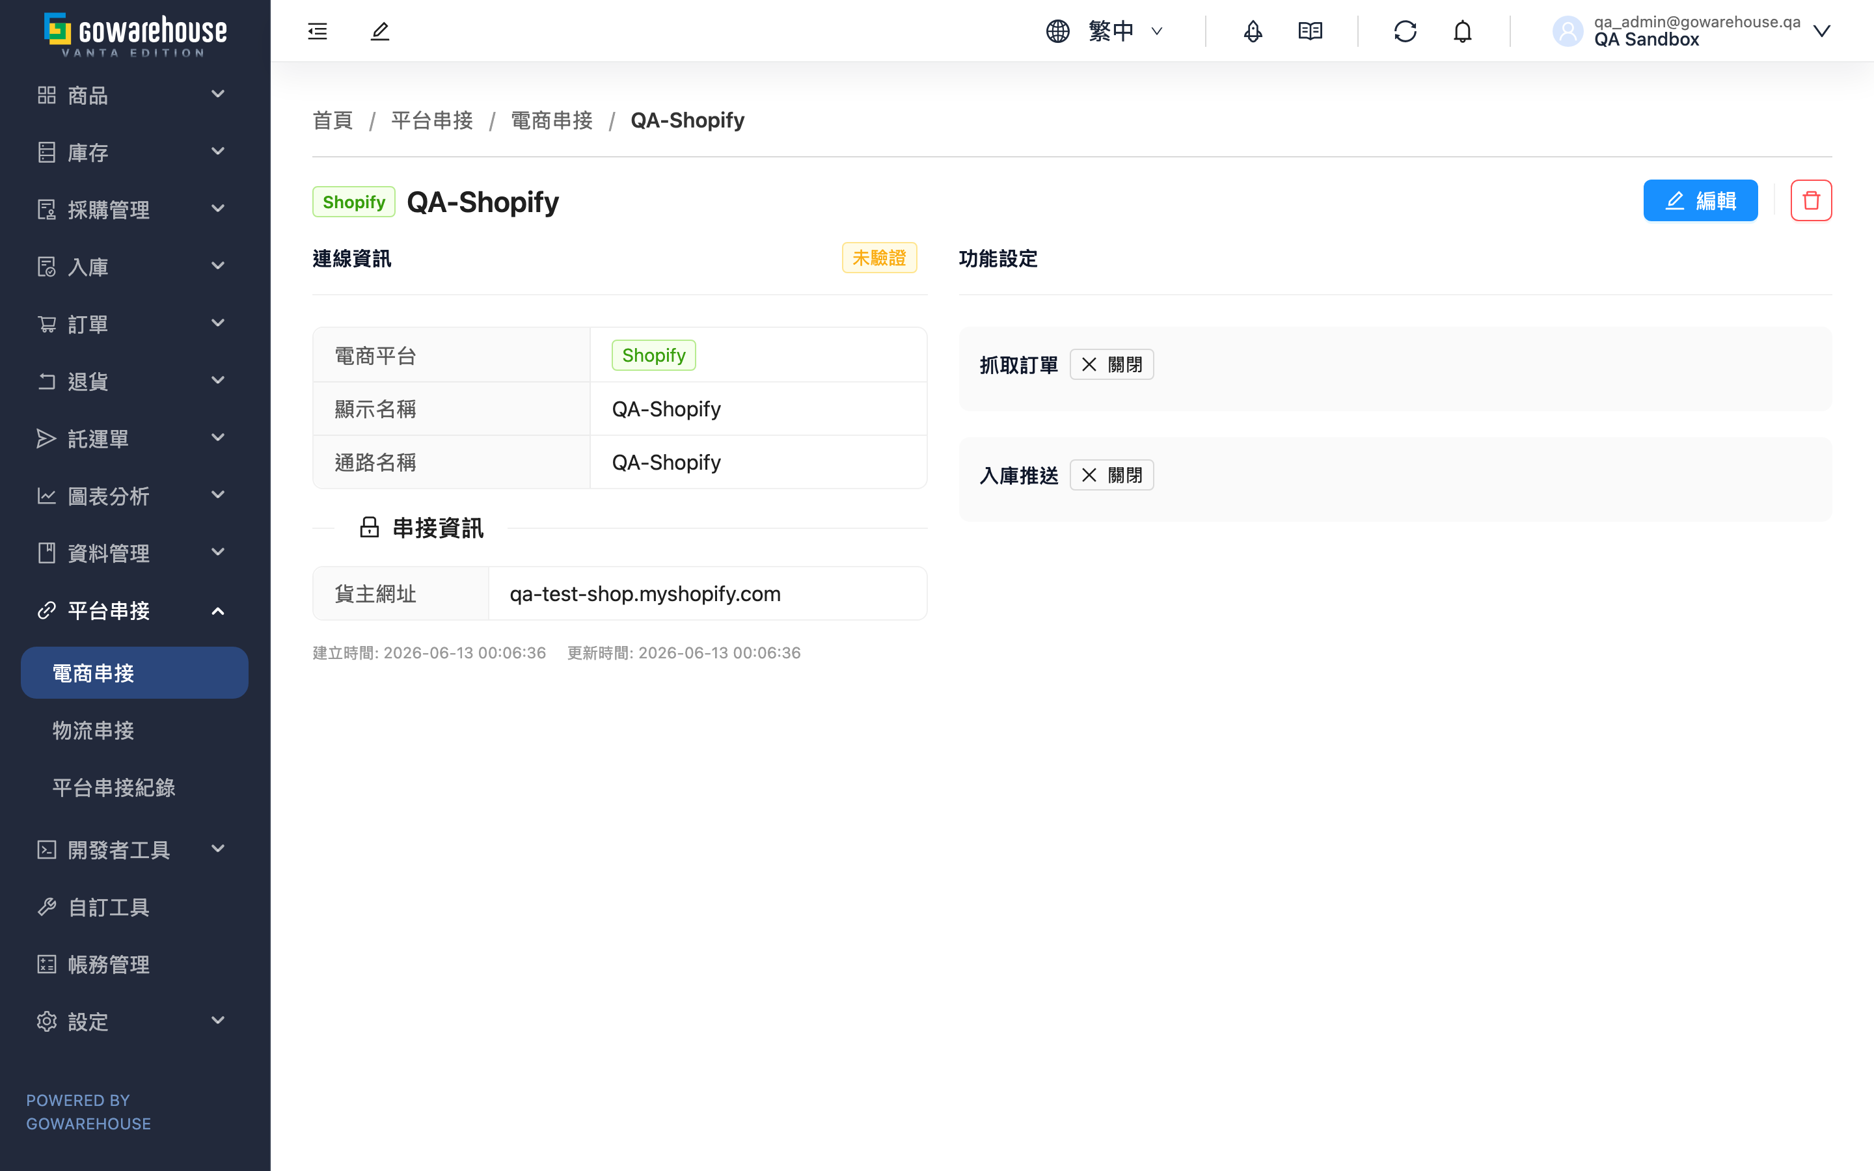This screenshot has width=1874, height=1171.
Task: Open the 帳務管理 menu item
Action: [x=135, y=964]
